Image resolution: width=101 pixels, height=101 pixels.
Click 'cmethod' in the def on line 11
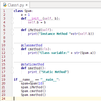click(x=34, y=49)
